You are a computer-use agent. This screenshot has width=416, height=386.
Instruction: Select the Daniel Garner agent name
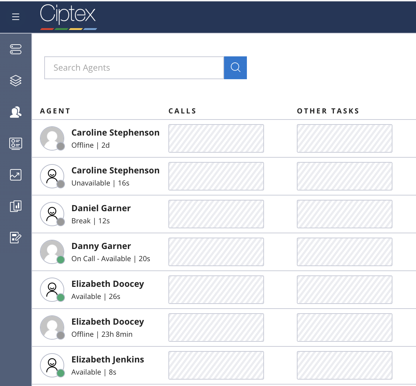click(101, 208)
